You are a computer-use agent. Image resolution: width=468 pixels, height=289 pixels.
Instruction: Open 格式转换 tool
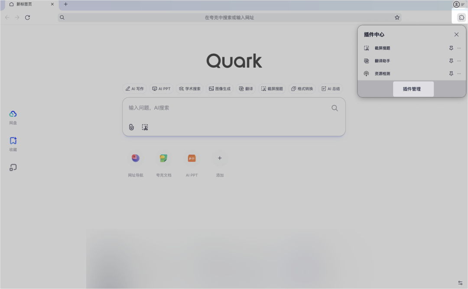[x=302, y=89]
